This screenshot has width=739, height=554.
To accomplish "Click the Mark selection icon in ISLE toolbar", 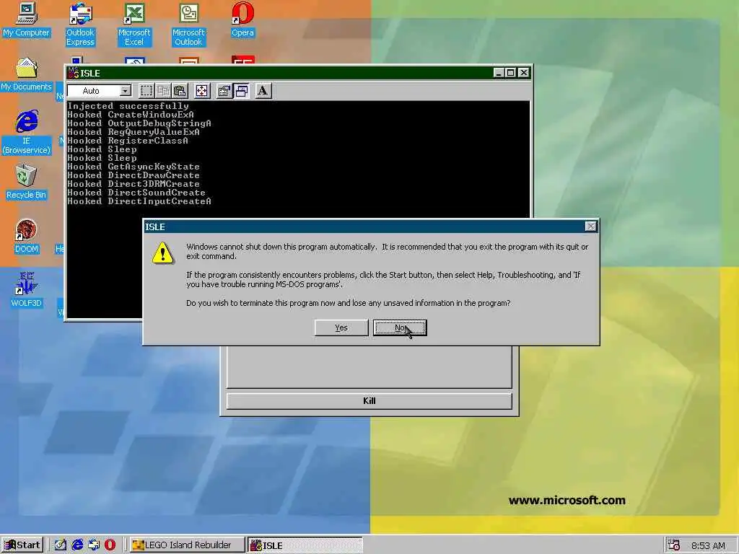I will pos(147,90).
